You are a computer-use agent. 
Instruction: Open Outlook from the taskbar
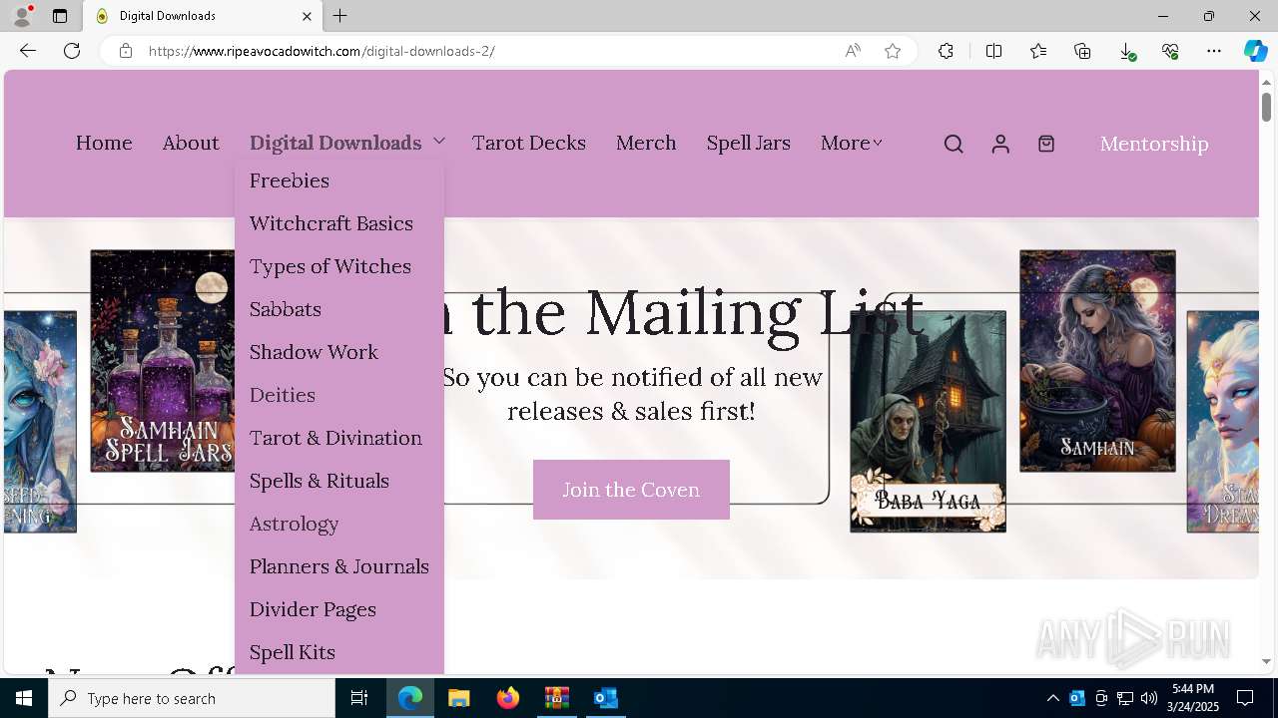[605, 698]
